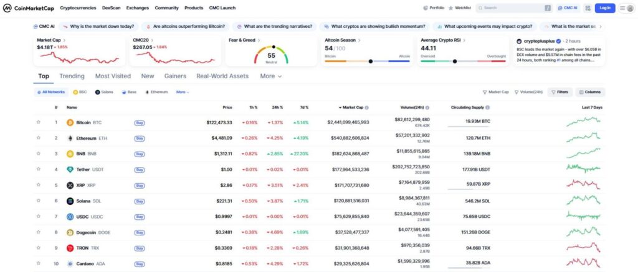638x272 pixels.
Task: Open Bitcoin's Last 7 Days chart
Action: point(583,122)
